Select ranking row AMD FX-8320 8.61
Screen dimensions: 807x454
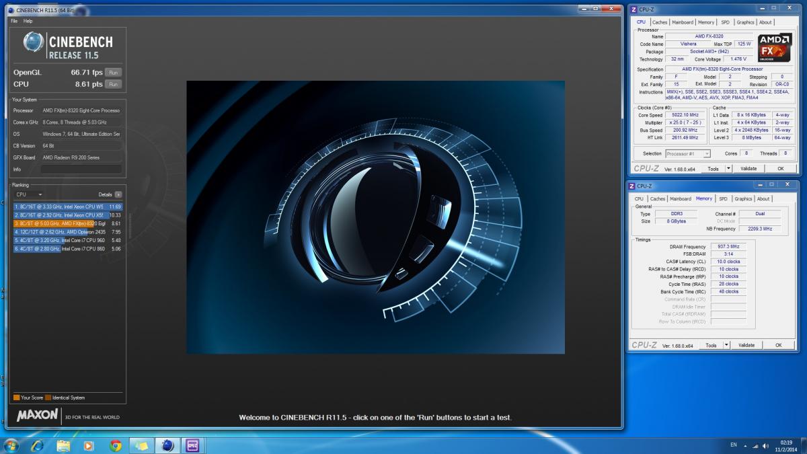[68, 223]
